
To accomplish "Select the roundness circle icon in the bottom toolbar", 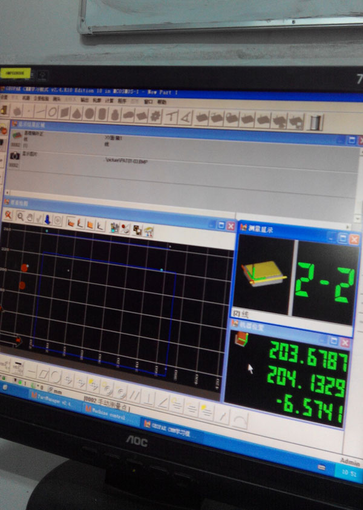I will [55, 376].
